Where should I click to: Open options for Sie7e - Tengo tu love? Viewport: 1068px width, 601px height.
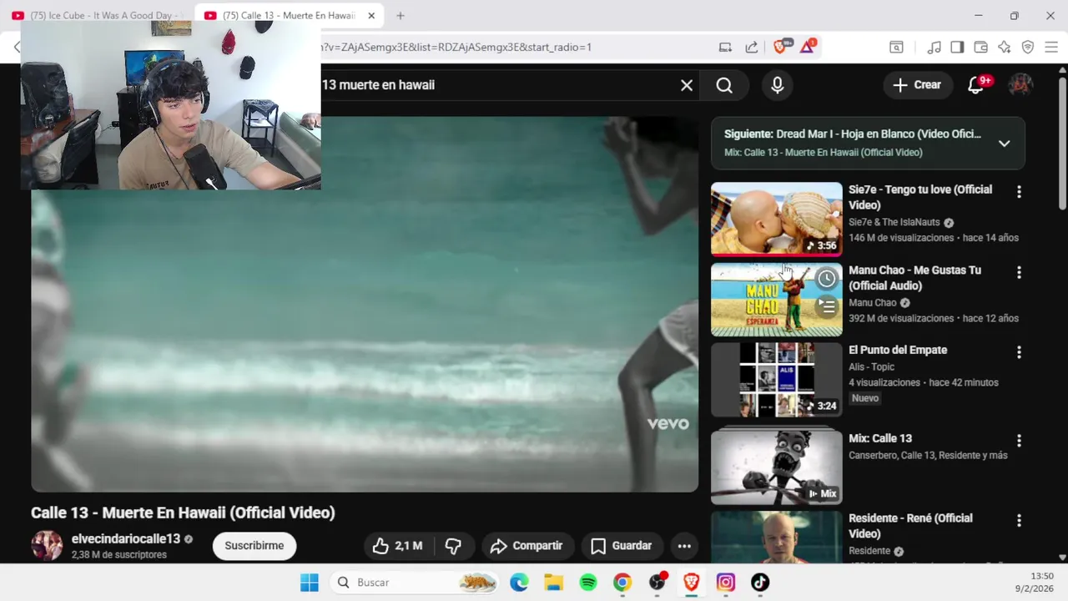pyautogui.click(x=1019, y=192)
